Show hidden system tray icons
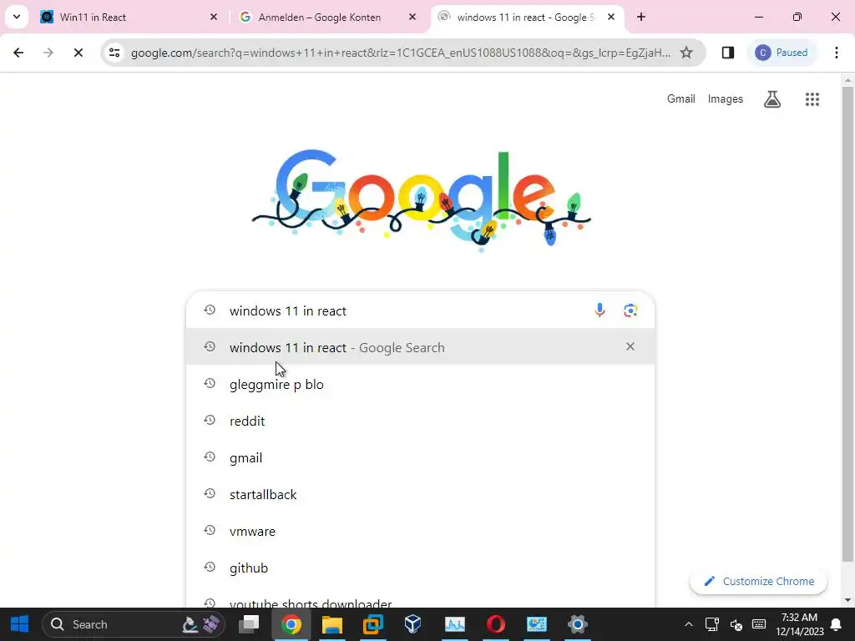This screenshot has height=641, width=855. [x=688, y=624]
